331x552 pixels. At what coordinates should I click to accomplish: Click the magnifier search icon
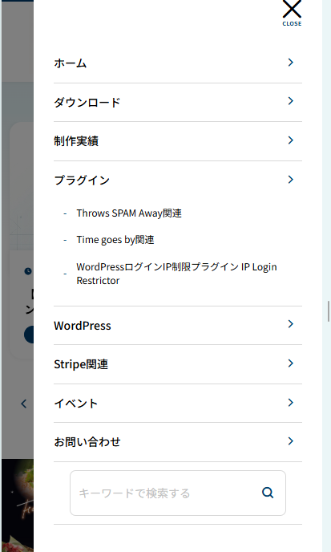268,493
